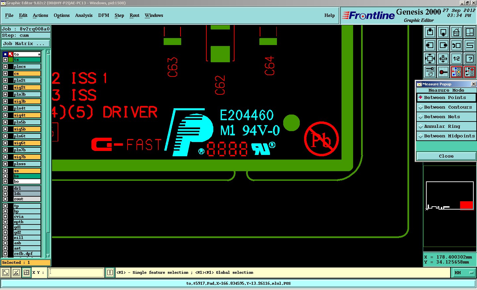This screenshot has width=477, height=290.
Task: Select the layer named cvia
Action: tap(27, 217)
